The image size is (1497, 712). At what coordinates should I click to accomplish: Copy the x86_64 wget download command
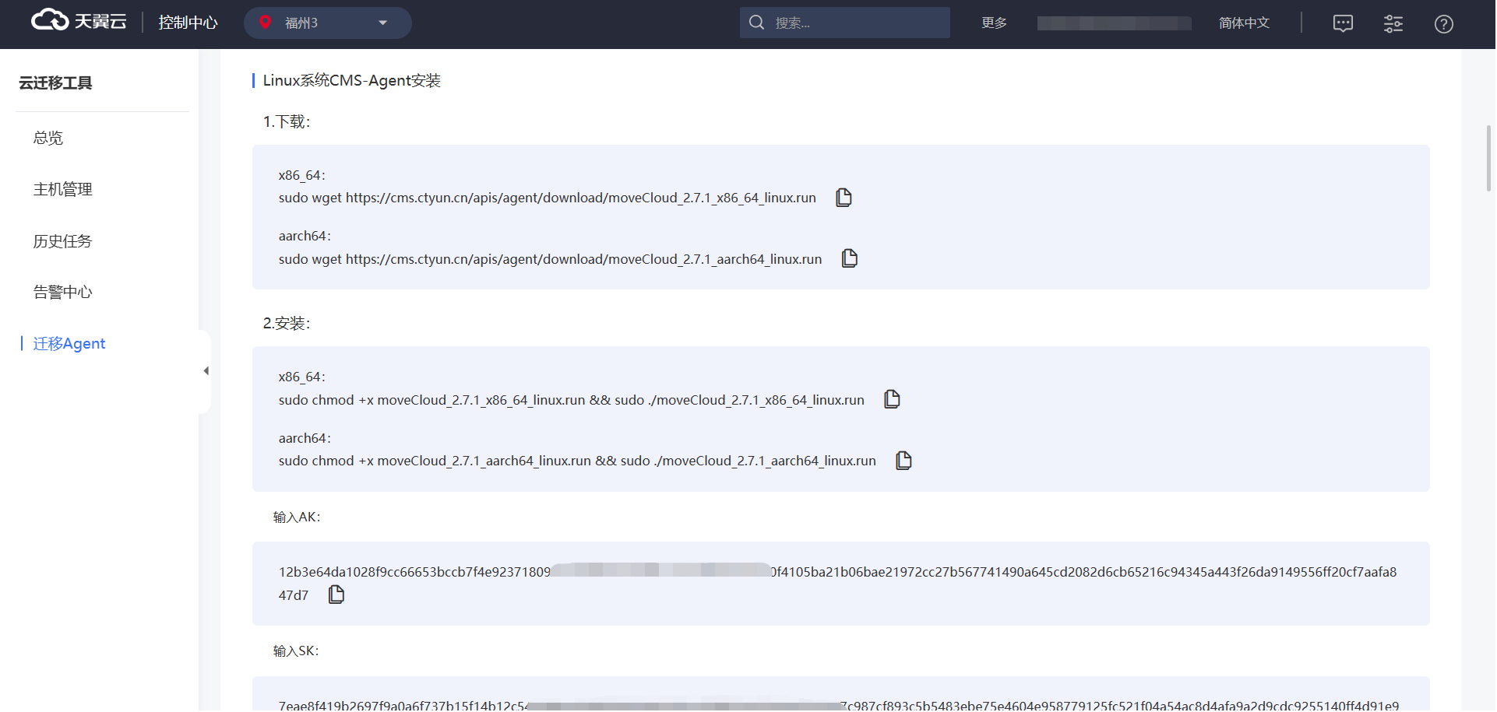pyautogui.click(x=844, y=198)
